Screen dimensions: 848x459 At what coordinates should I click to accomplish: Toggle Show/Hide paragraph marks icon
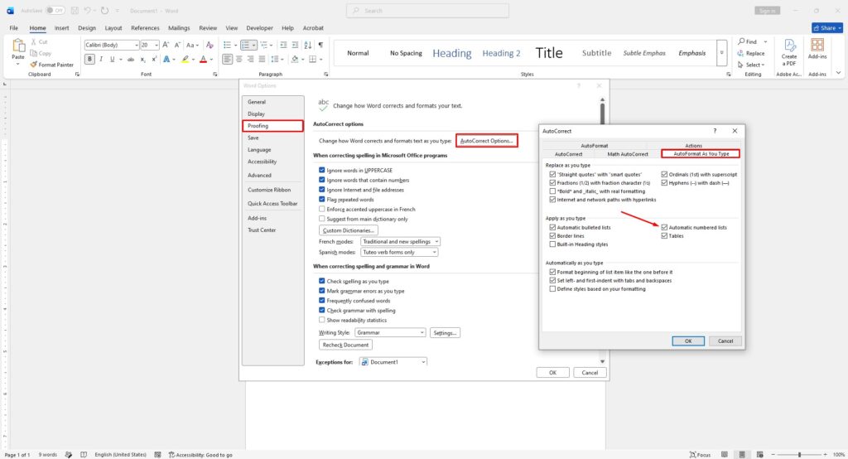[x=320, y=45]
